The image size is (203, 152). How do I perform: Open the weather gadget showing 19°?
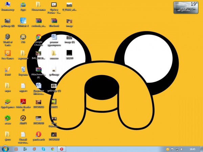[186, 7]
